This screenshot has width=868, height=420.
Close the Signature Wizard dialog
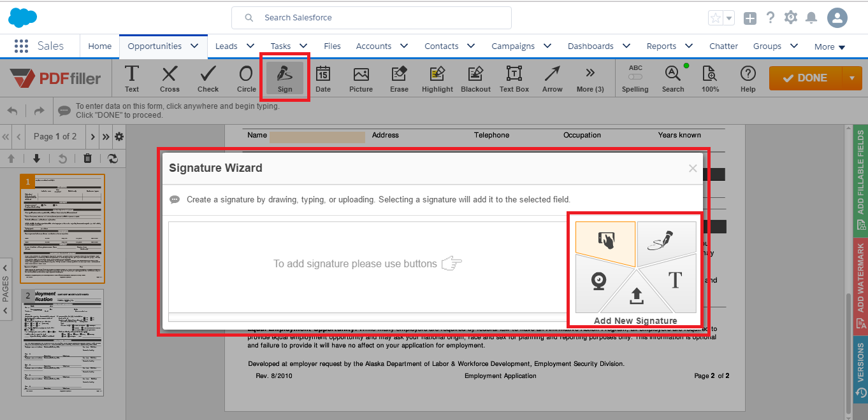(x=693, y=169)
